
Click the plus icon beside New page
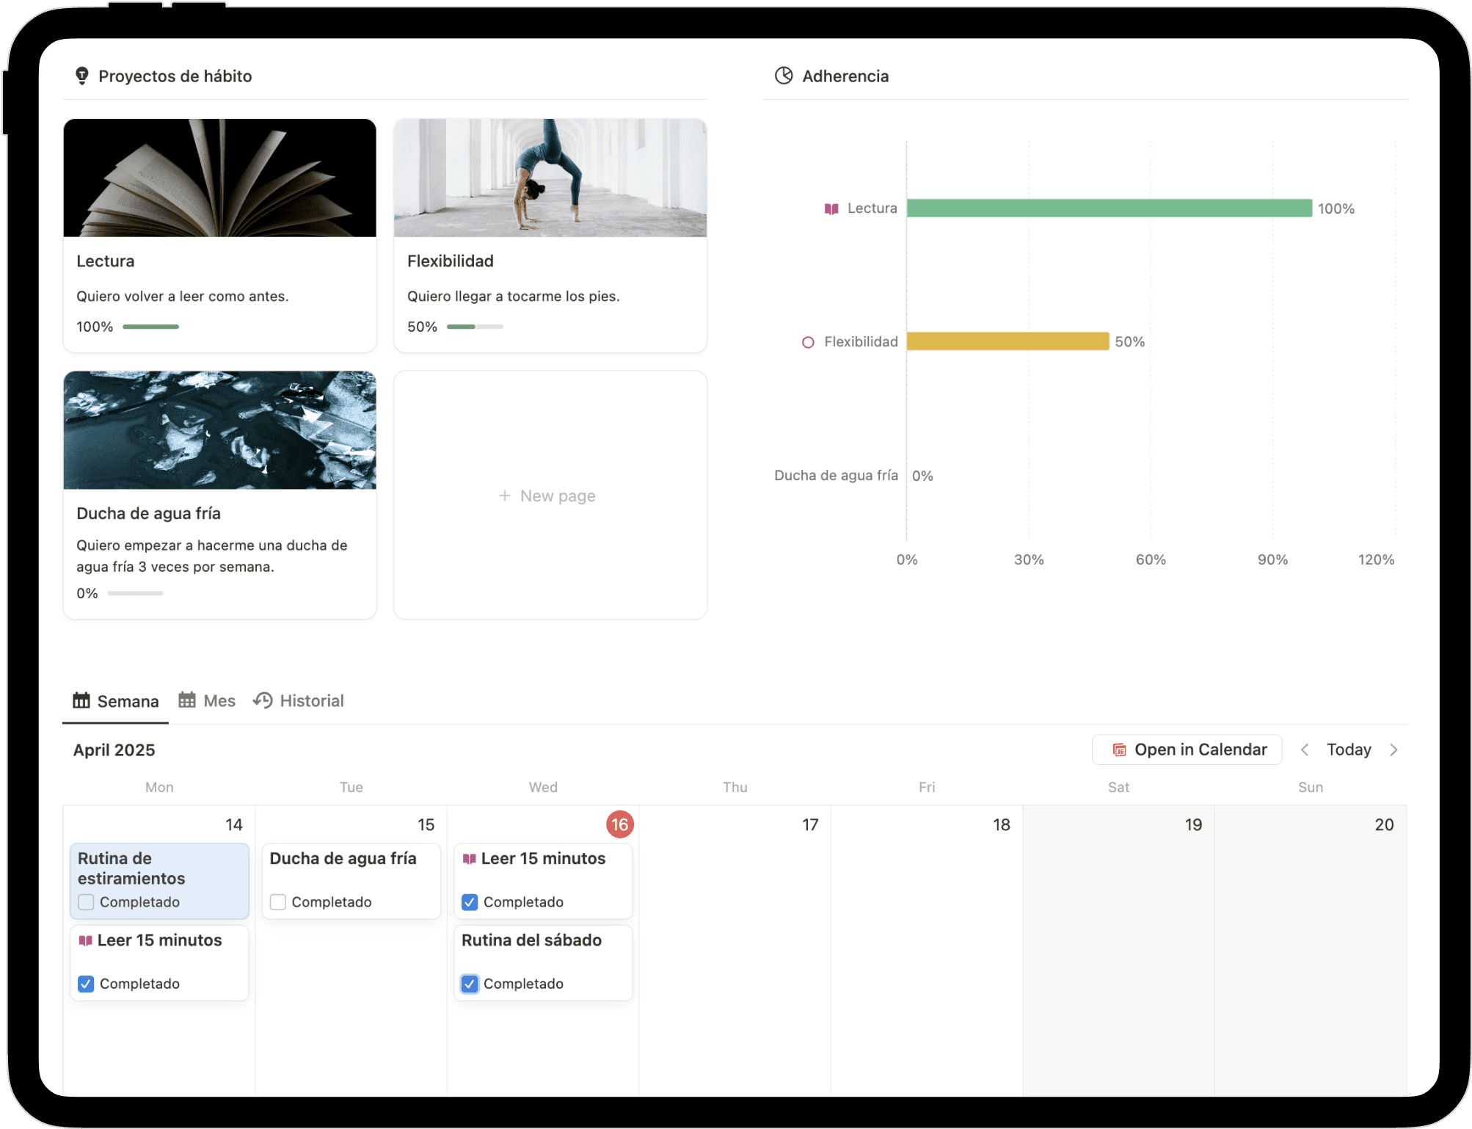(x=505, y=495)
